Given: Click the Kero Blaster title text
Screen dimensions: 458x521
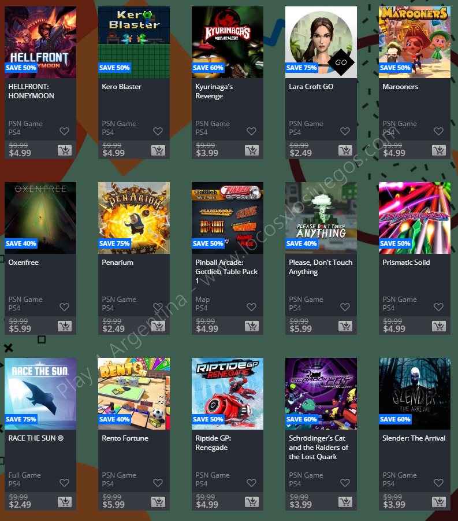Looking at the screenshot, I should point(121,87).
